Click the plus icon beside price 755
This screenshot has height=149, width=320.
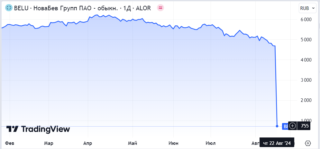[292, 126]
